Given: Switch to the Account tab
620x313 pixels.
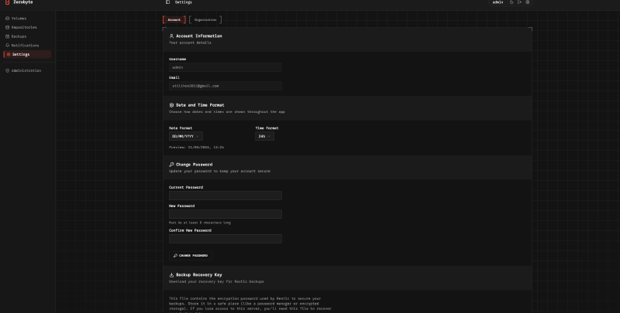Looking at the screenshot, I should pyautogui.click(x=174, y=20).
